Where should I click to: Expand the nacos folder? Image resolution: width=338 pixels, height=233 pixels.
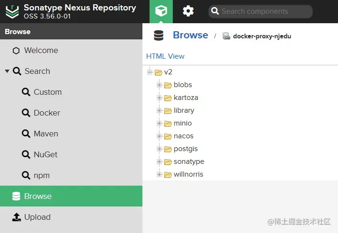[160, 136]
